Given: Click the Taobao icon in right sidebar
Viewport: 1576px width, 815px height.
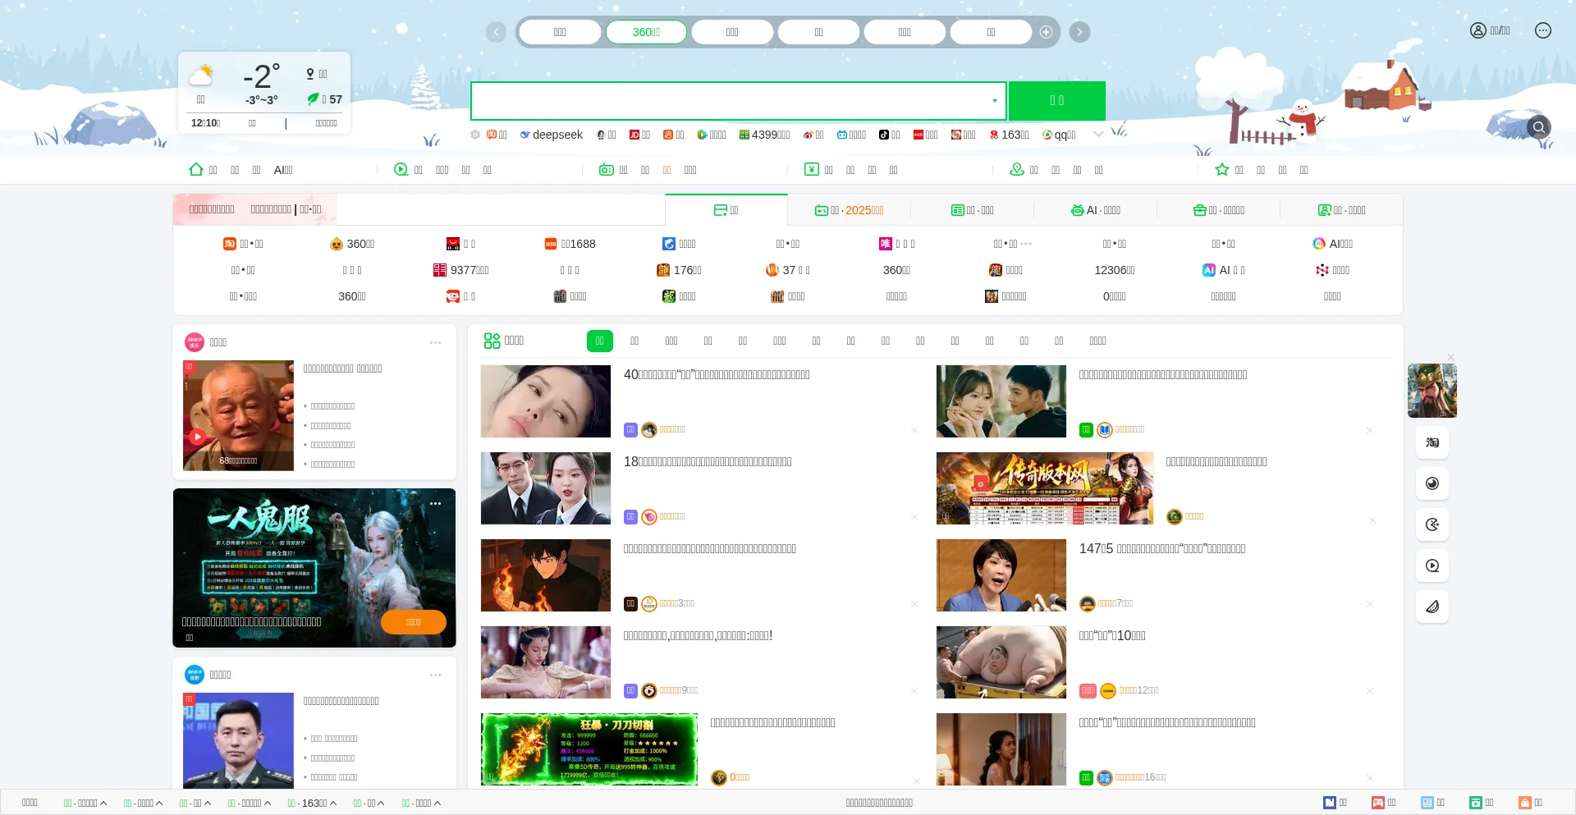Looking at the screenshot, I should [x=1432, y=442].
